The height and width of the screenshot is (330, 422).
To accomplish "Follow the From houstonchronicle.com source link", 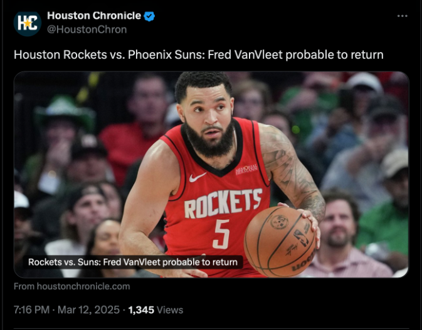I will click(x=72, y=286).
